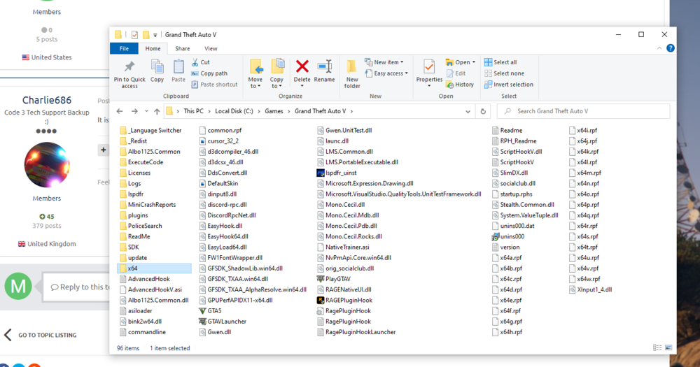Viewport: 700px width, 367px height.
Task: Click the Rename ribbon icon
Action: [x=325, y=66]
